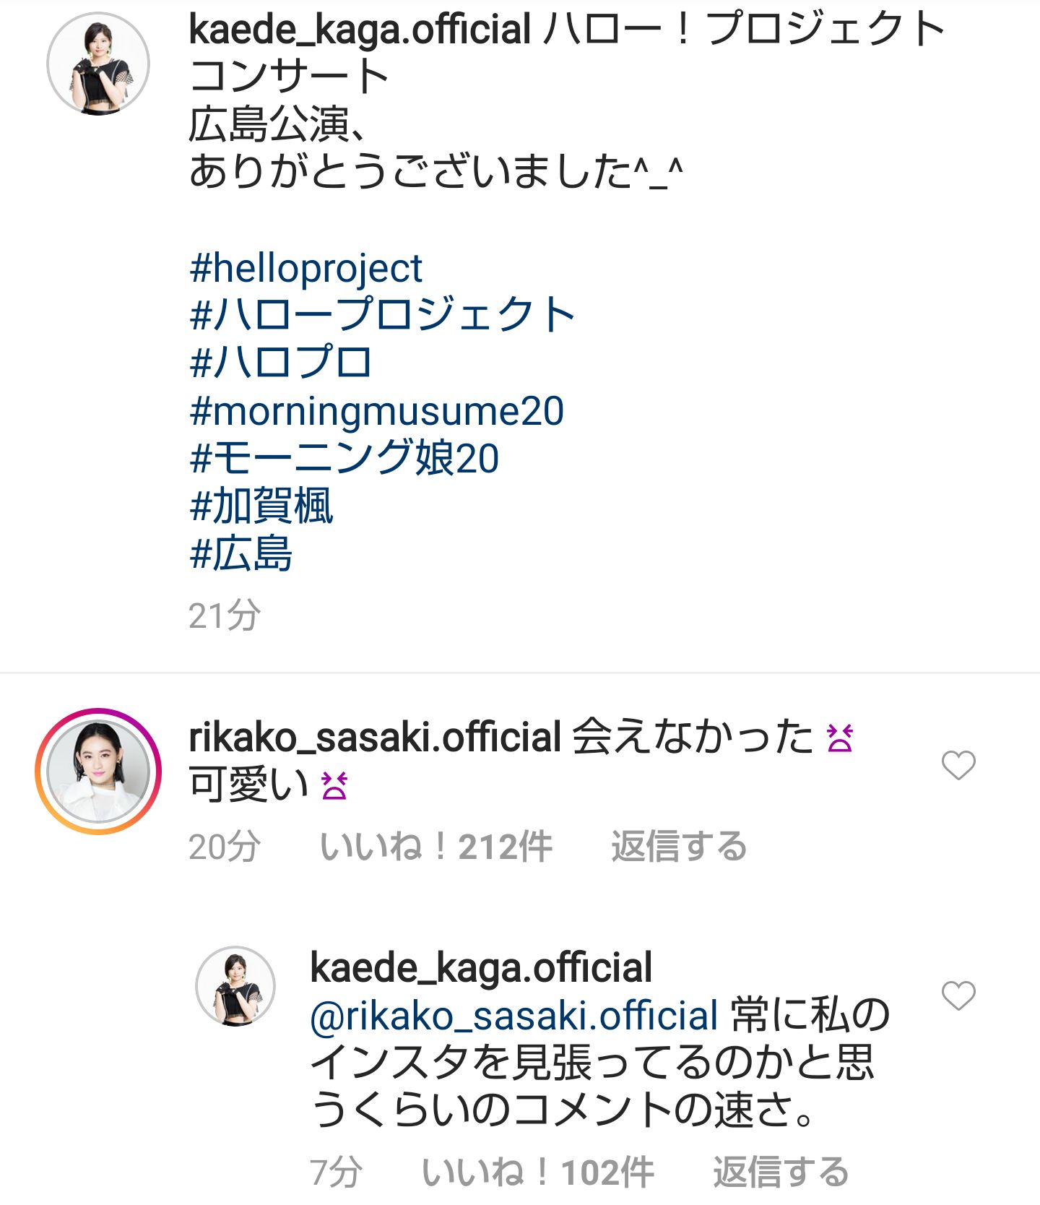Open the #広島 hashtag

(240, 554)
